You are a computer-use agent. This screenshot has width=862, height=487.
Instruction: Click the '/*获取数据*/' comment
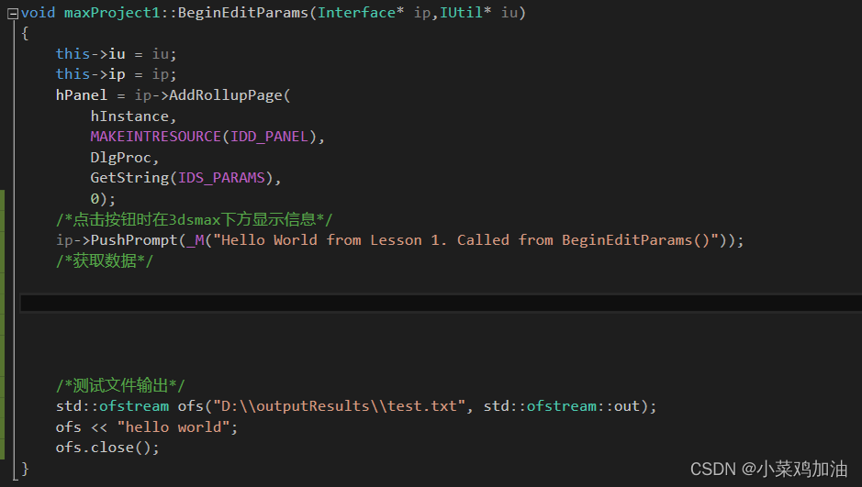(x=105, y=260)
